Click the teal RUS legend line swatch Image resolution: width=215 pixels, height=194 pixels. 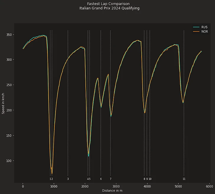(196, 27)
